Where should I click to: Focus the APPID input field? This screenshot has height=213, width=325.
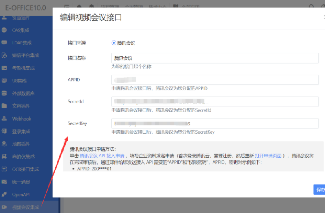click(215, 80)
